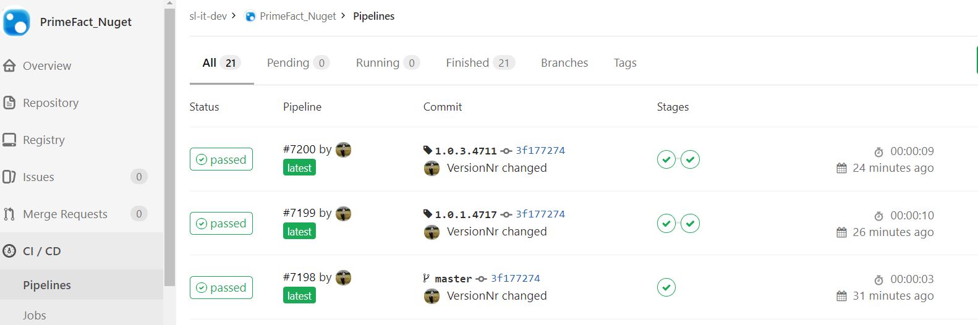Click stage status icon of pipeline #7198

click(666, 287)
